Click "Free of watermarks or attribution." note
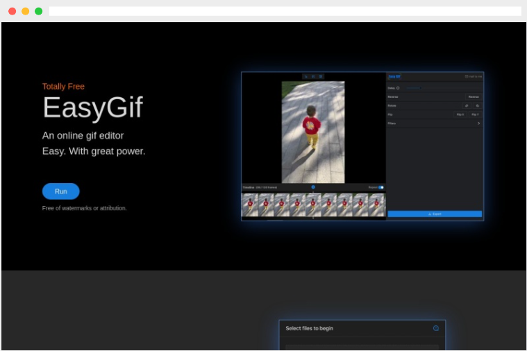527x351 pixels. pos(84,208)
